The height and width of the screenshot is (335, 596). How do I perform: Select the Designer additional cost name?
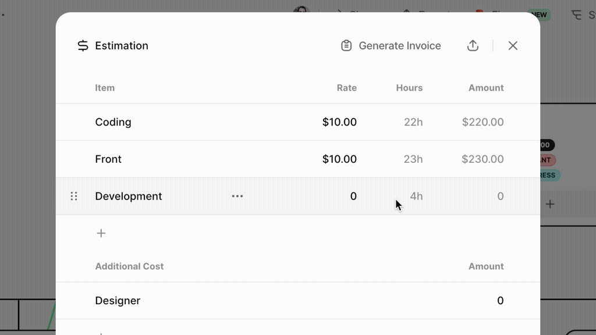tap(118, 301)
